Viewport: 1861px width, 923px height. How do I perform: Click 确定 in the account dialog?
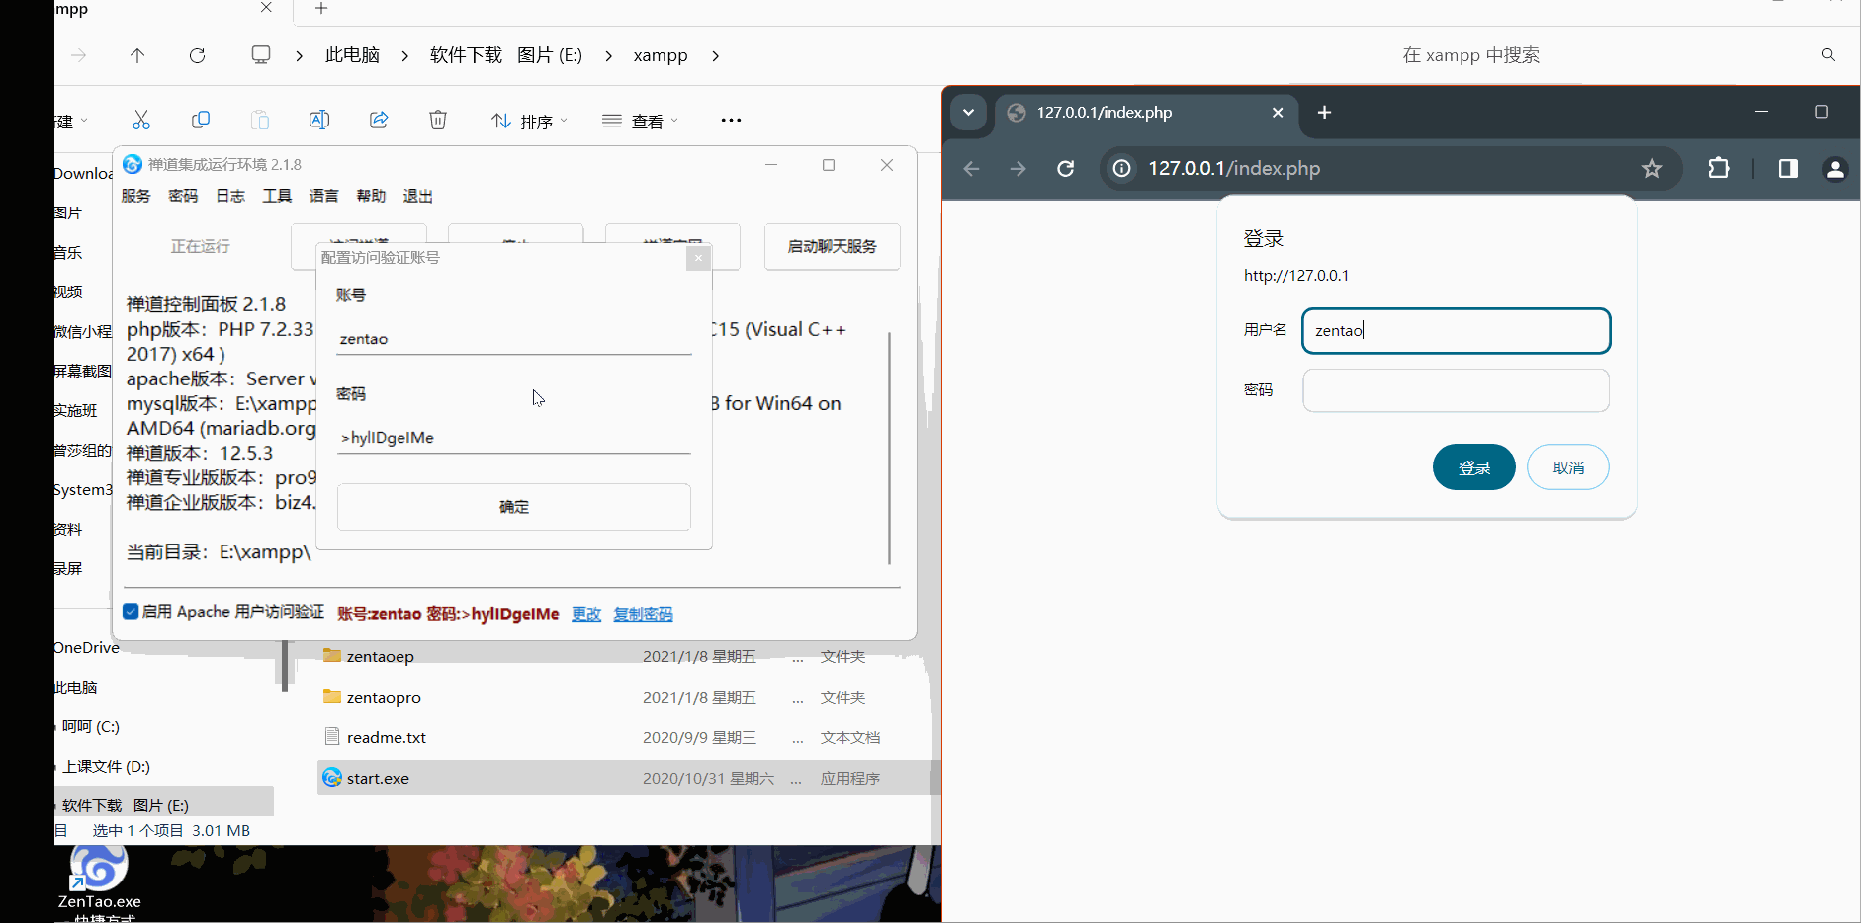(x=514, y=507)
